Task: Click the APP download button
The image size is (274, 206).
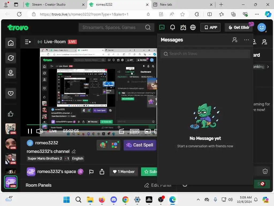Action: pyautogui.click(x=211, y=27)
